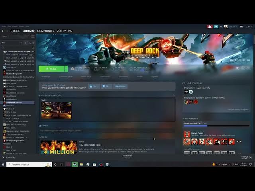255x191 pixels.
Task: Click the library search field
Action: [x=16, y=48]
